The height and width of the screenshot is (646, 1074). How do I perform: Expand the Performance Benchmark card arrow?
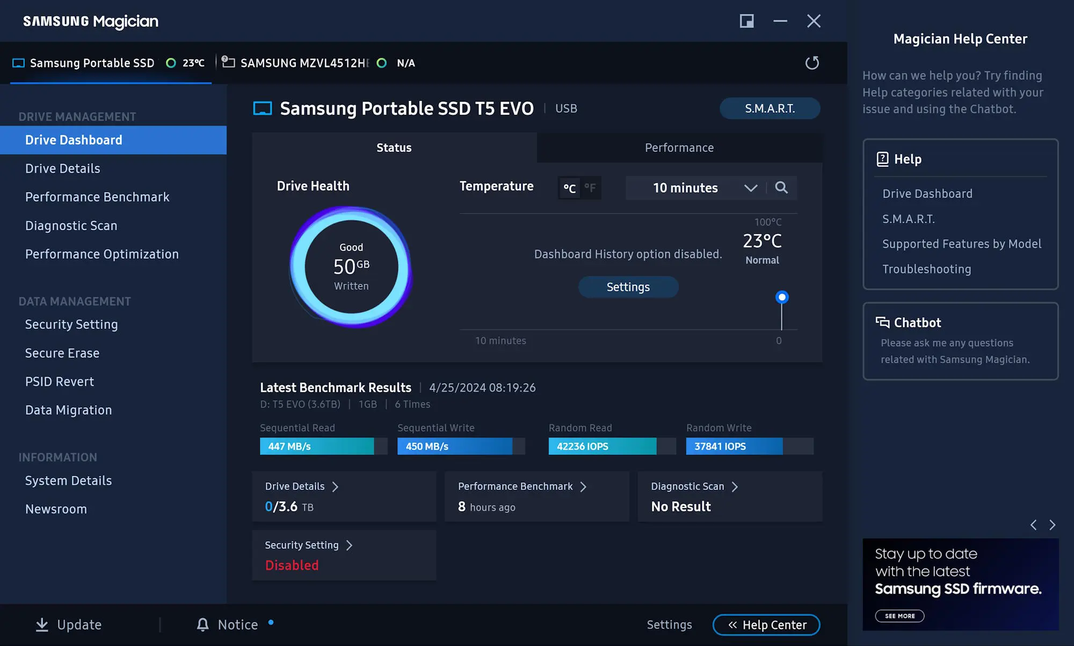pos(583,487)
